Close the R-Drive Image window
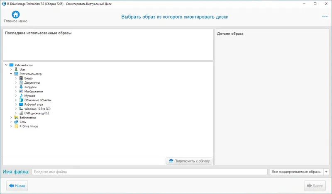332x194 pixels. coord(326,4)
